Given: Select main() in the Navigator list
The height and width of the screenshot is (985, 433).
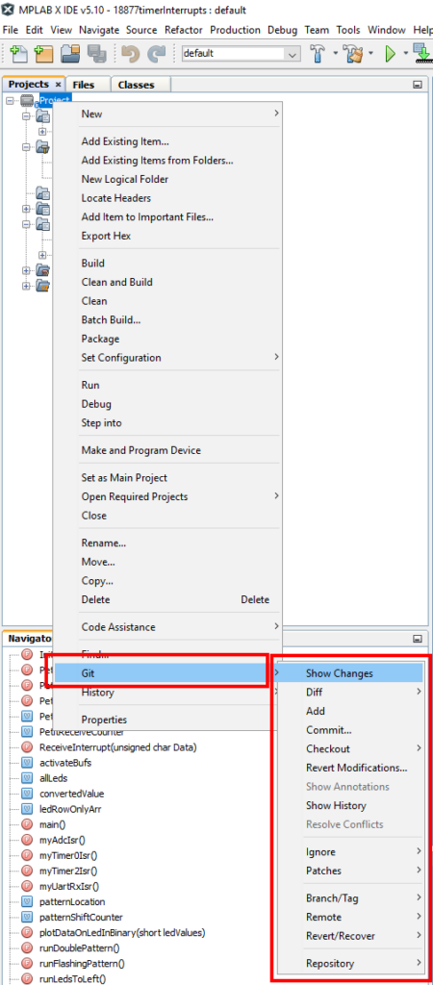Looking at the screenshot, I should tap(52, 824).
